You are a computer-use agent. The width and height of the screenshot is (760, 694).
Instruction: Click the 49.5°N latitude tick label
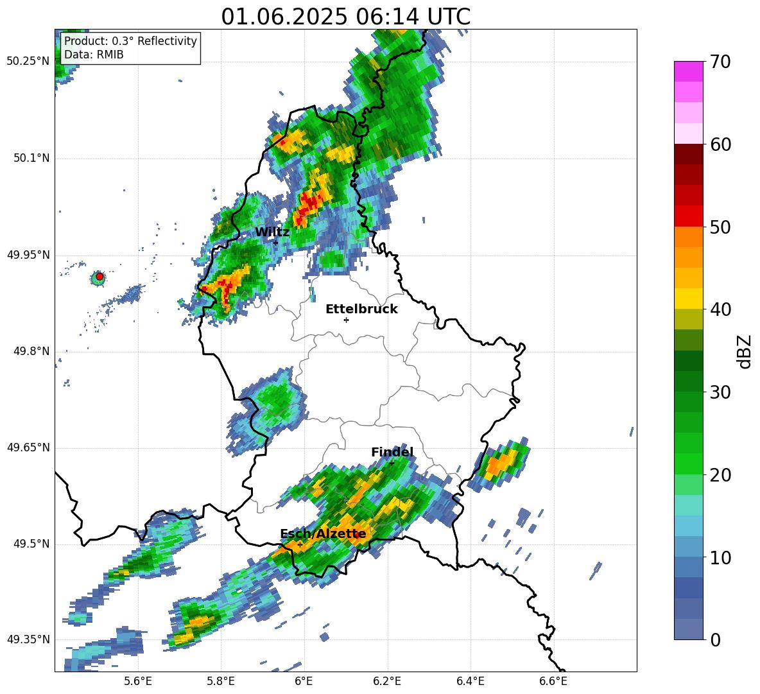tap(31, 544)
